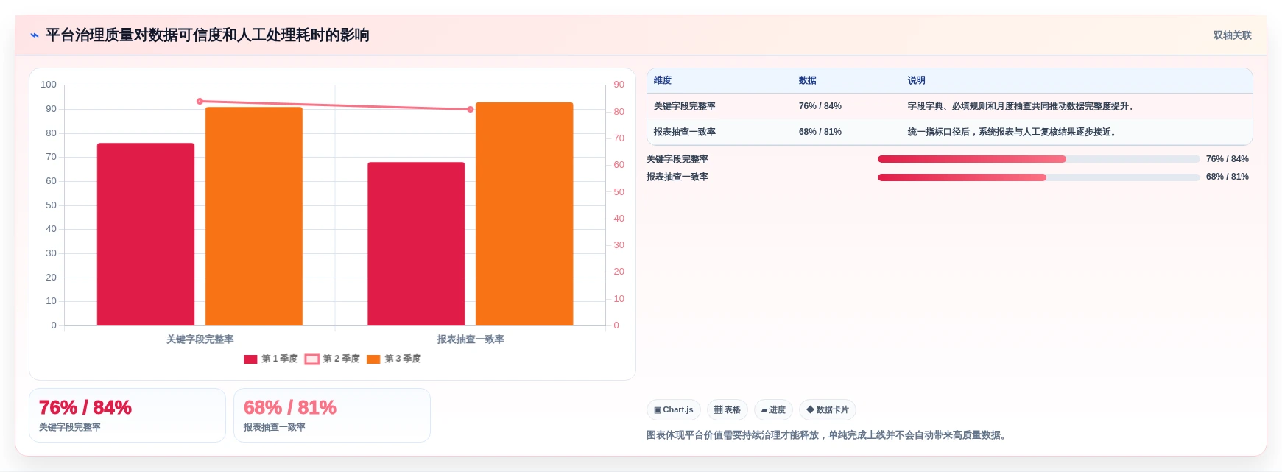Image resolution: width=1282 pixels, height=472 pixels.
Task: Click the chart title 平台治理质量对数据可信度
Action: [x=207, y=35]
